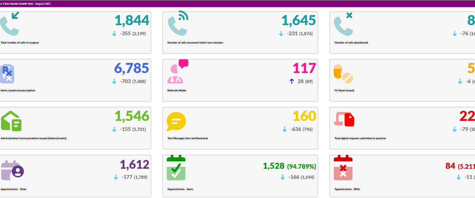Image resolution: width=475 pixels, height=198 pixels.
Task: Click the down arrow next to -355
Action: click(114, 33)
